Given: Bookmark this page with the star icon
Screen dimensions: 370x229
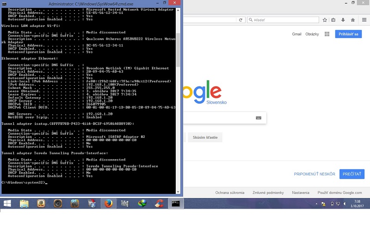Looking at the screenshot, I should [x=325, y=20].
